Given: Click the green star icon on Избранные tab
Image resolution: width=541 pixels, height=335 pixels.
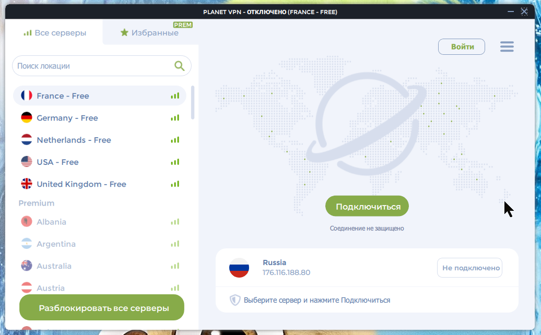Looking at the screenshot, I should coord(124,32).
